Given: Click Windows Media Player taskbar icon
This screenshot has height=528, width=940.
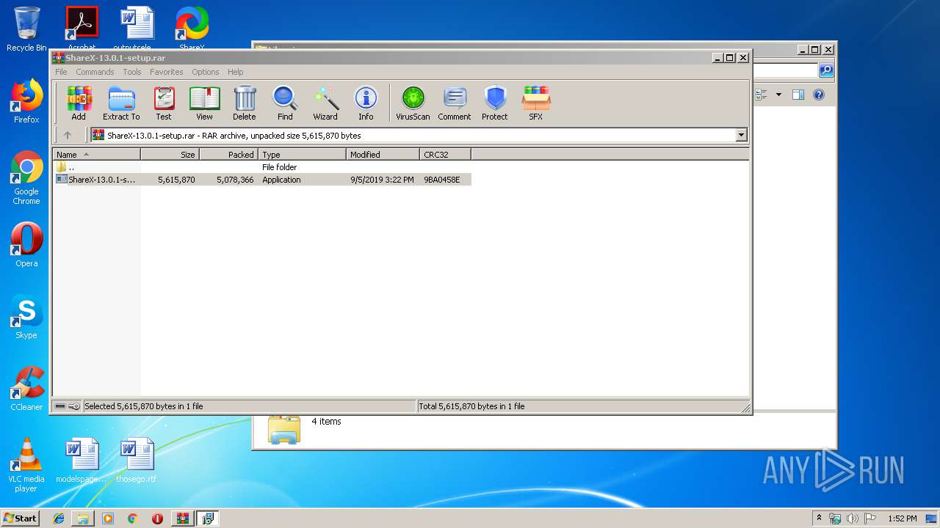Looking at the screenshot, I should [108, 518].
